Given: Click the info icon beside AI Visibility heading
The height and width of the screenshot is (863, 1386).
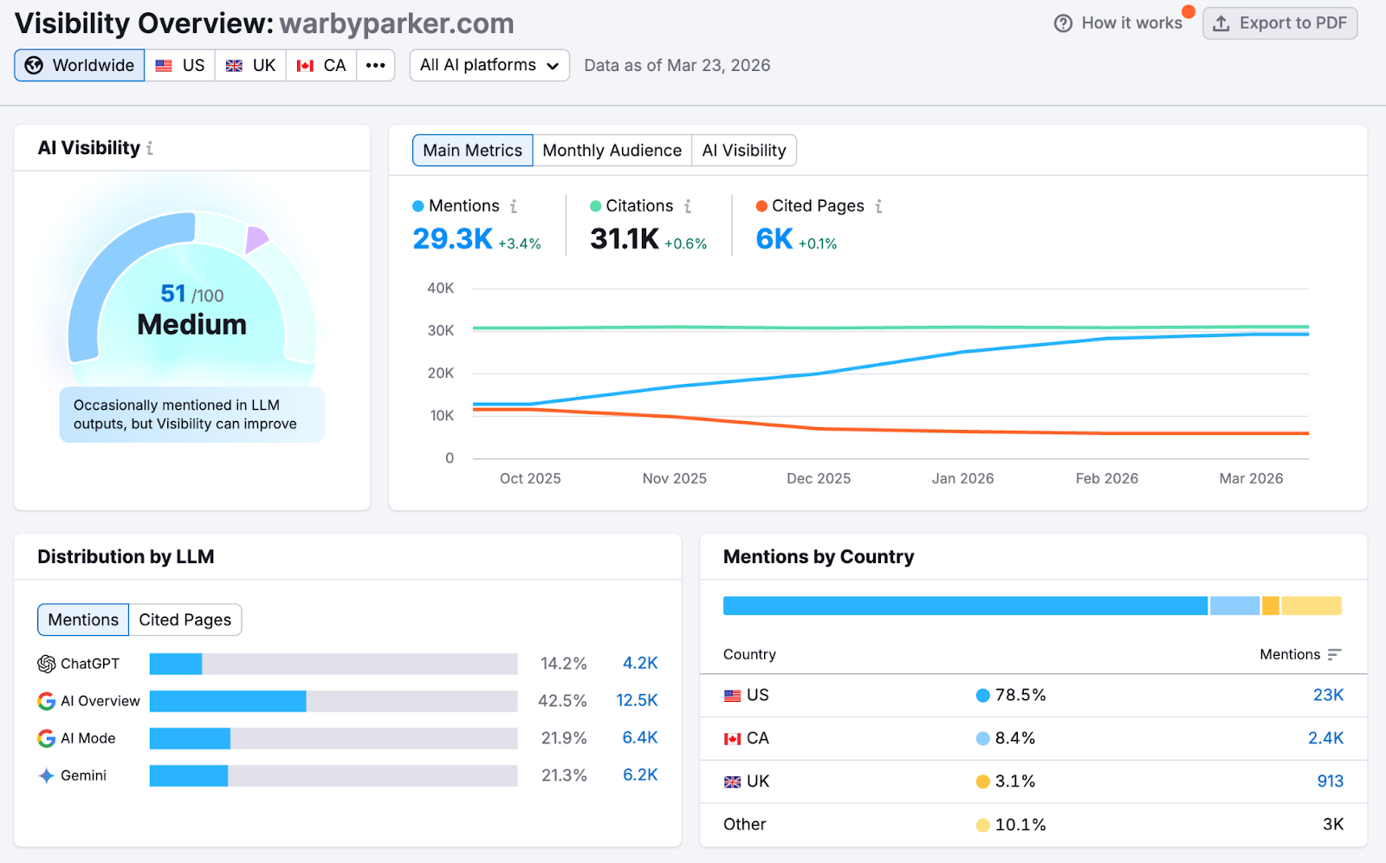Looking at the screenshot, I should pos(149,148).
